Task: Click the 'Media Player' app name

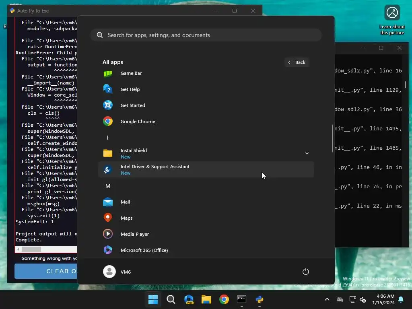Action: click(x=135, y=234)
